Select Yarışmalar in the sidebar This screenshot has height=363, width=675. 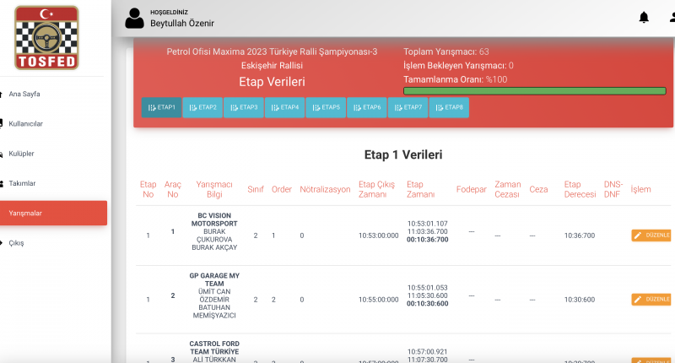pos(53,213)
